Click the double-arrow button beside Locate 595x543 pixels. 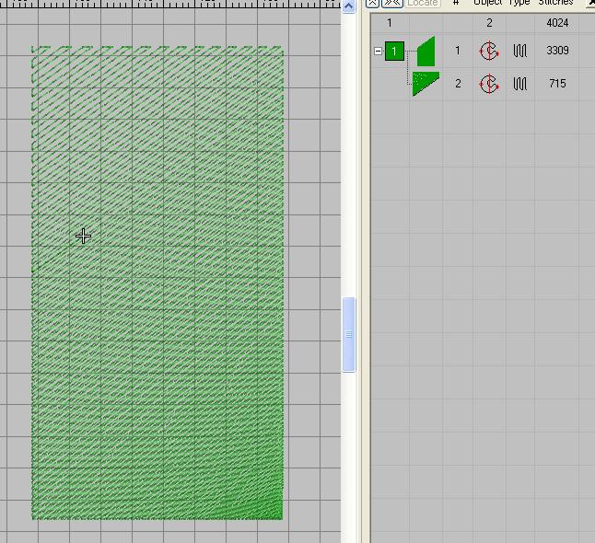(x=393, y=3)
